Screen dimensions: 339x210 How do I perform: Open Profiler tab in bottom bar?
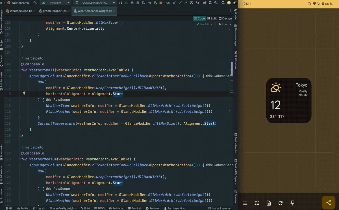click(23, 208)
